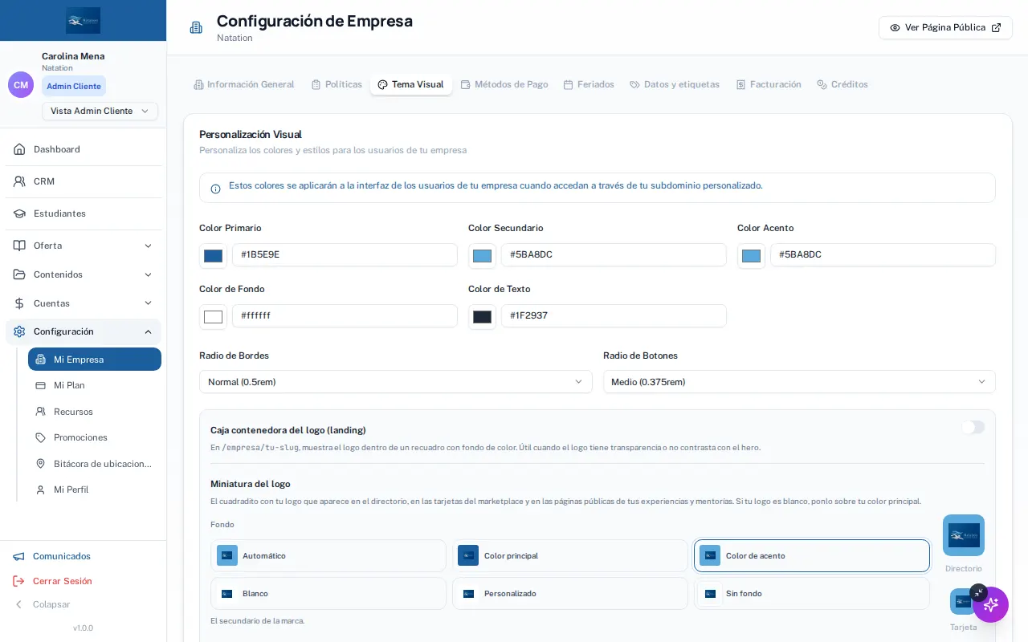Viewport: 1028px width, 642px height.
Task: Click the Contenidos folder icon
Action: point(19,274)
